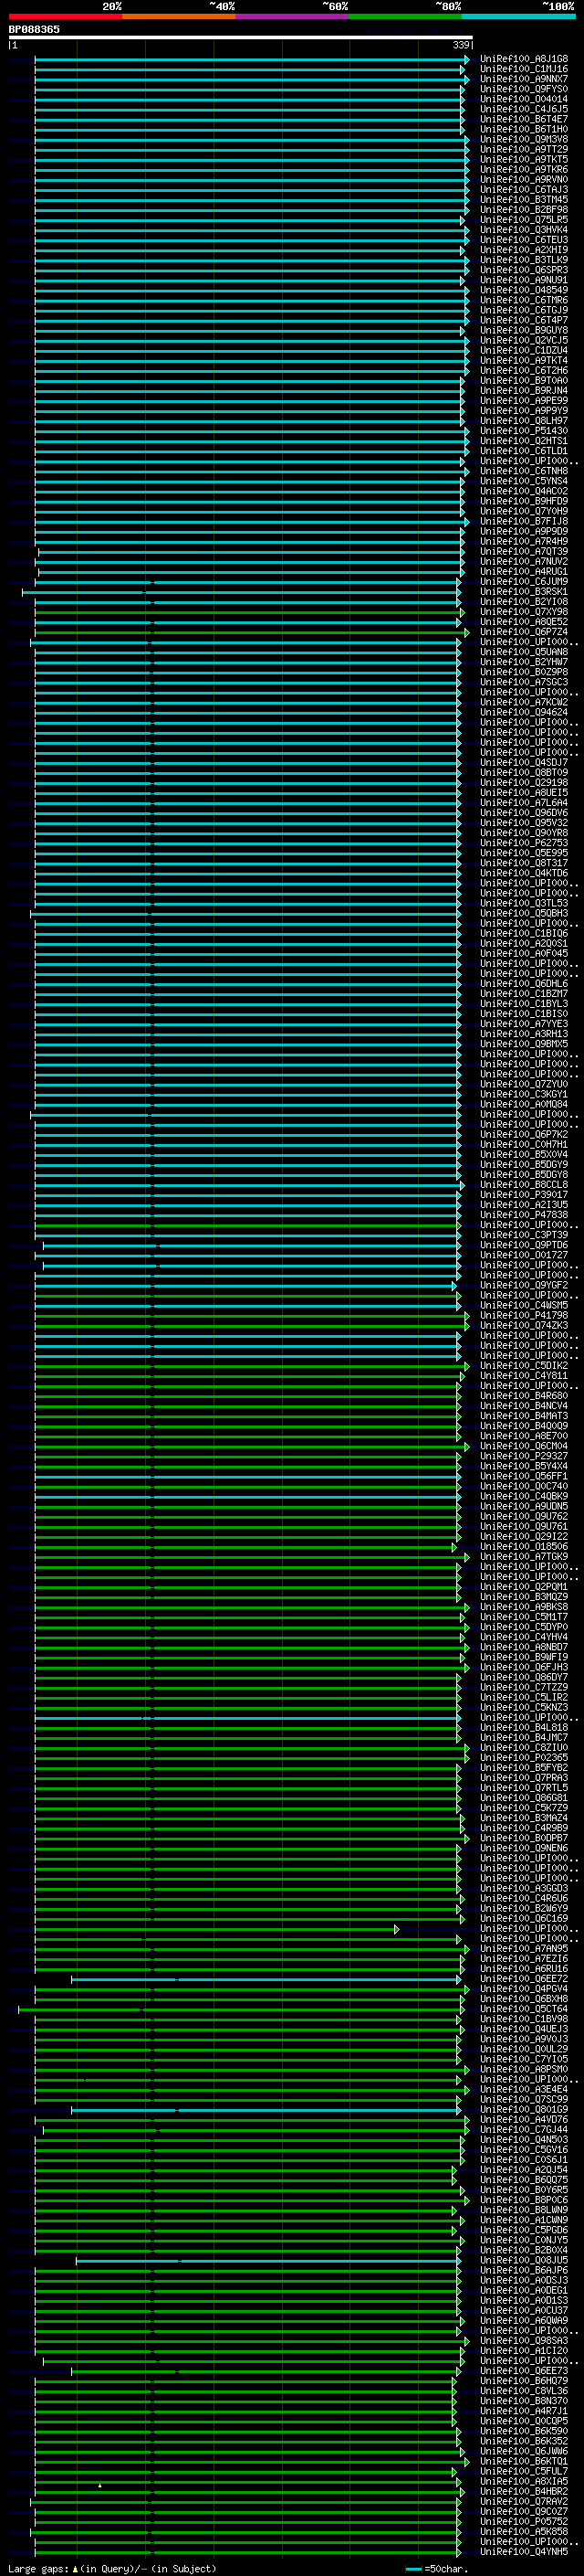Select the label UniRef100_B2BF98
584x2576 pixels.
pyautogui.click(x=524, y=210)
